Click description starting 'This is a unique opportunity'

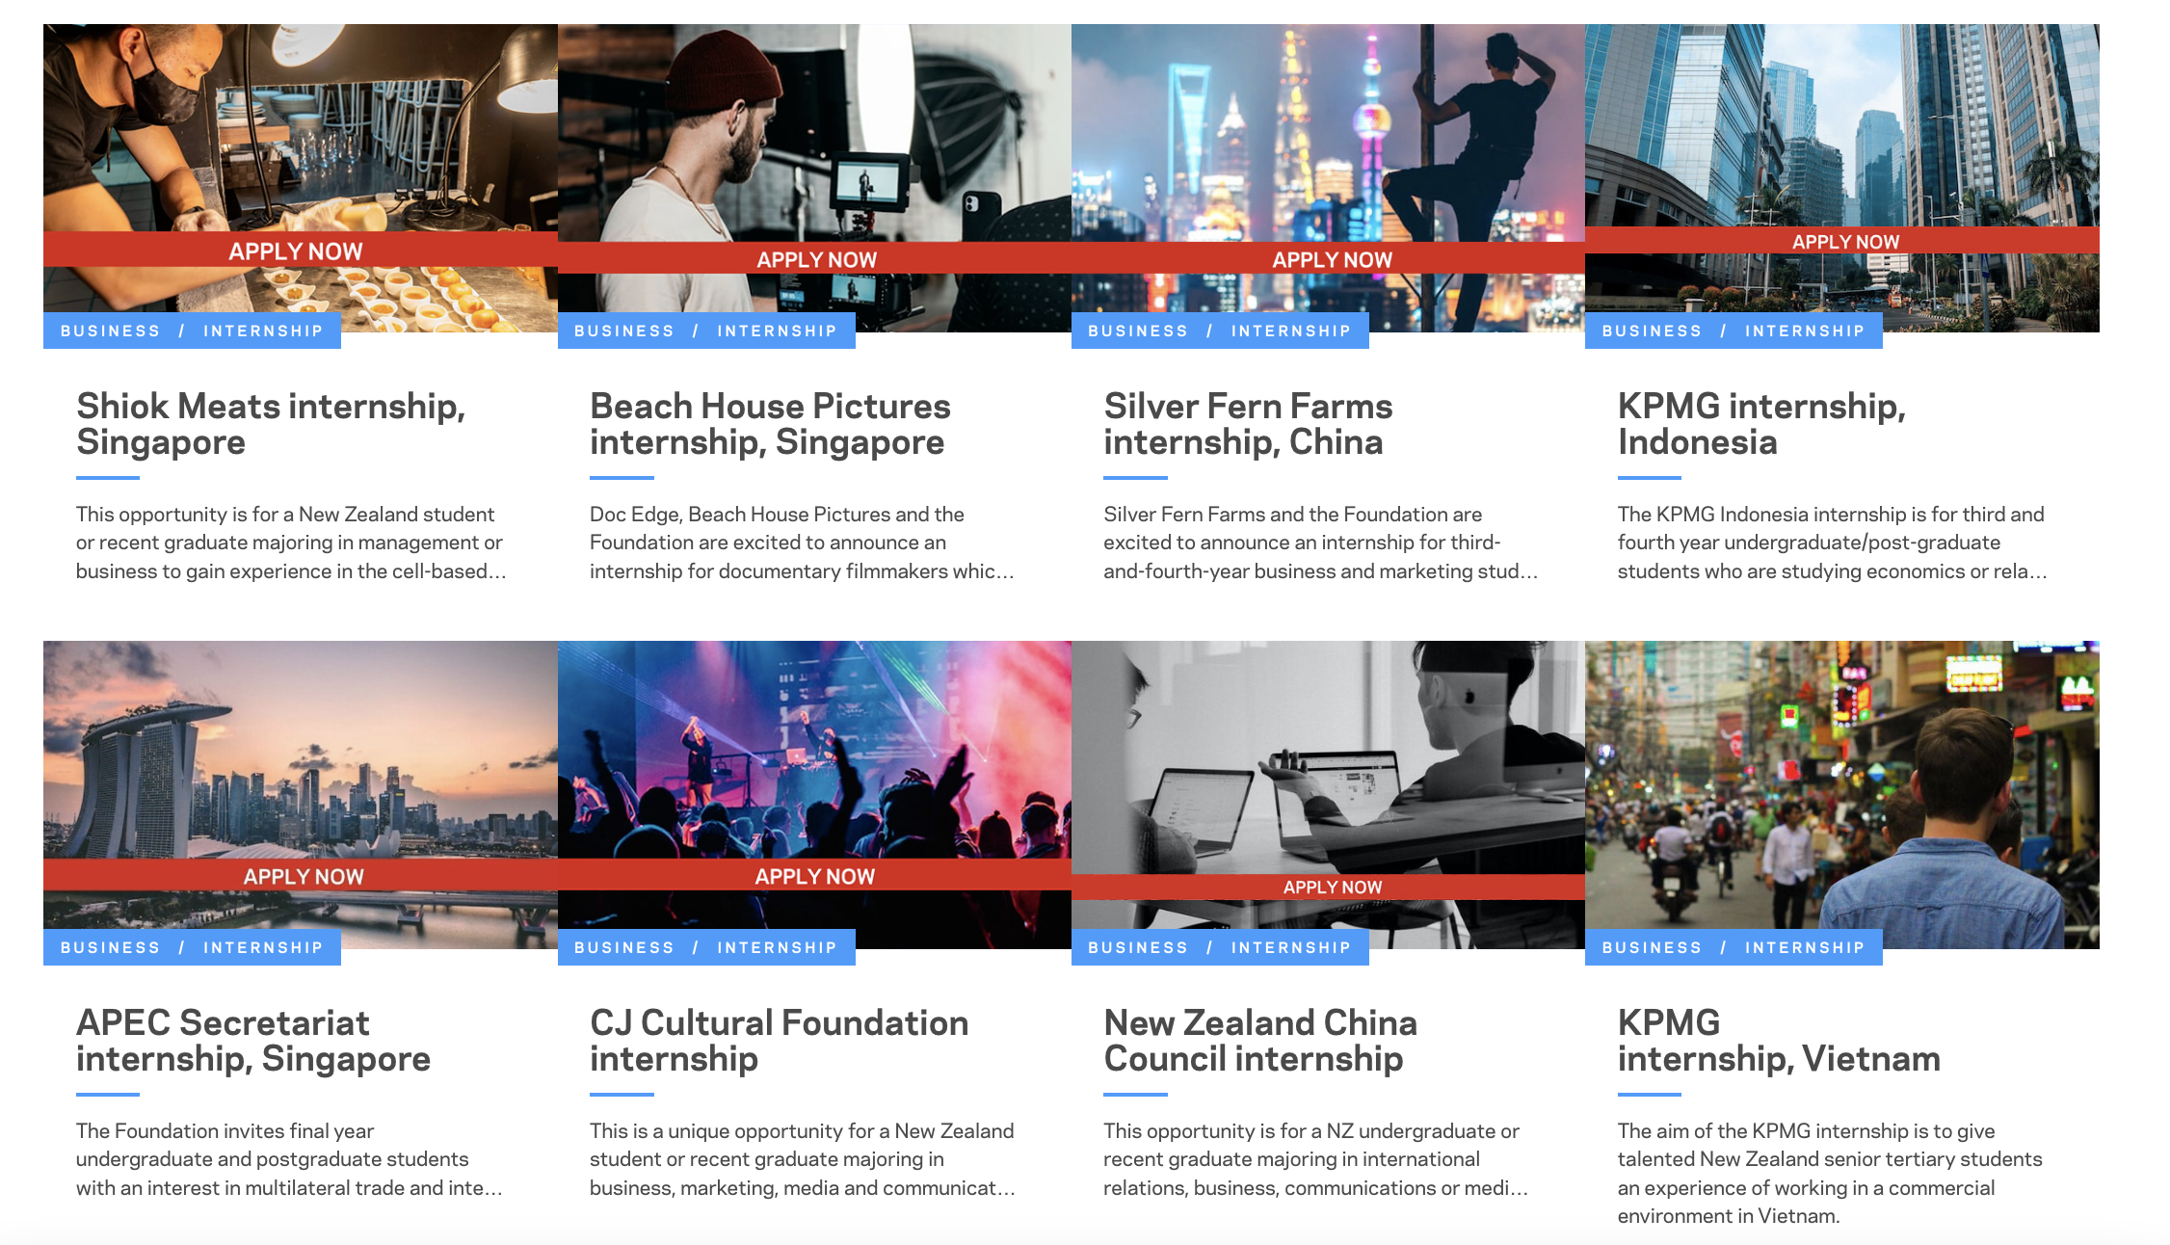tap(803, 1159)
